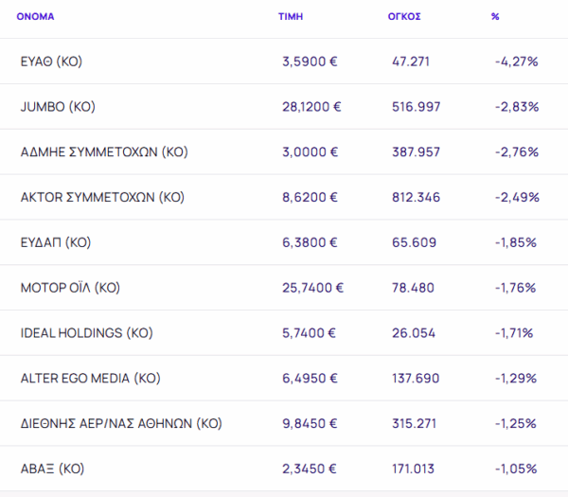Select the ALTER EGO MEDIA volume 137.690

(416, 379)
